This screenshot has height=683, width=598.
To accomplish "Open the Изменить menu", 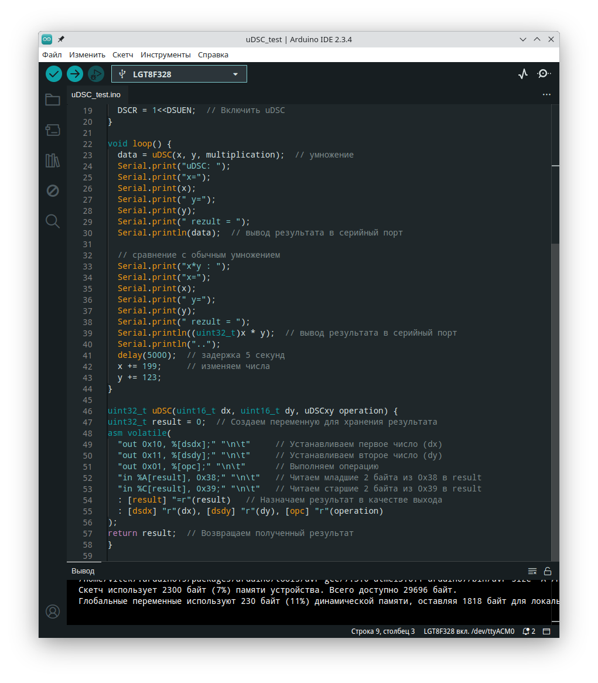I will [87, 55].
